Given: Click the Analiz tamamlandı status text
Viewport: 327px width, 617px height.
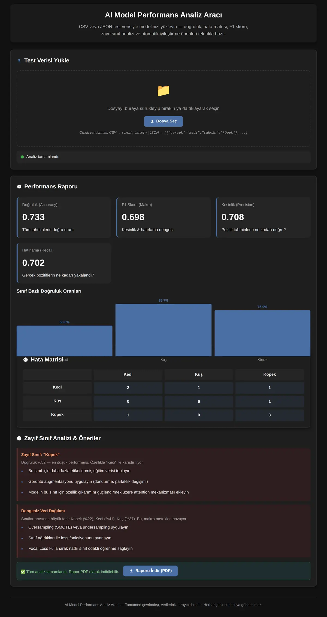Looking at the screenshot, I should 43,157.
